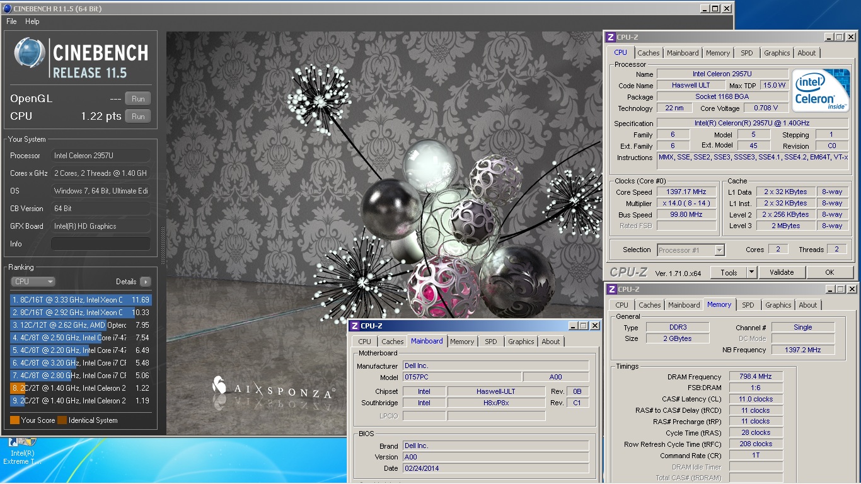Run the OpenGL benchmark
The image size is (861, 484).
[x=138, y=98]
